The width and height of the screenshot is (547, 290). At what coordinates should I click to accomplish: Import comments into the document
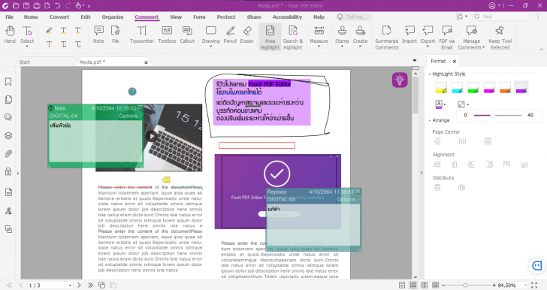coord(409,35)
